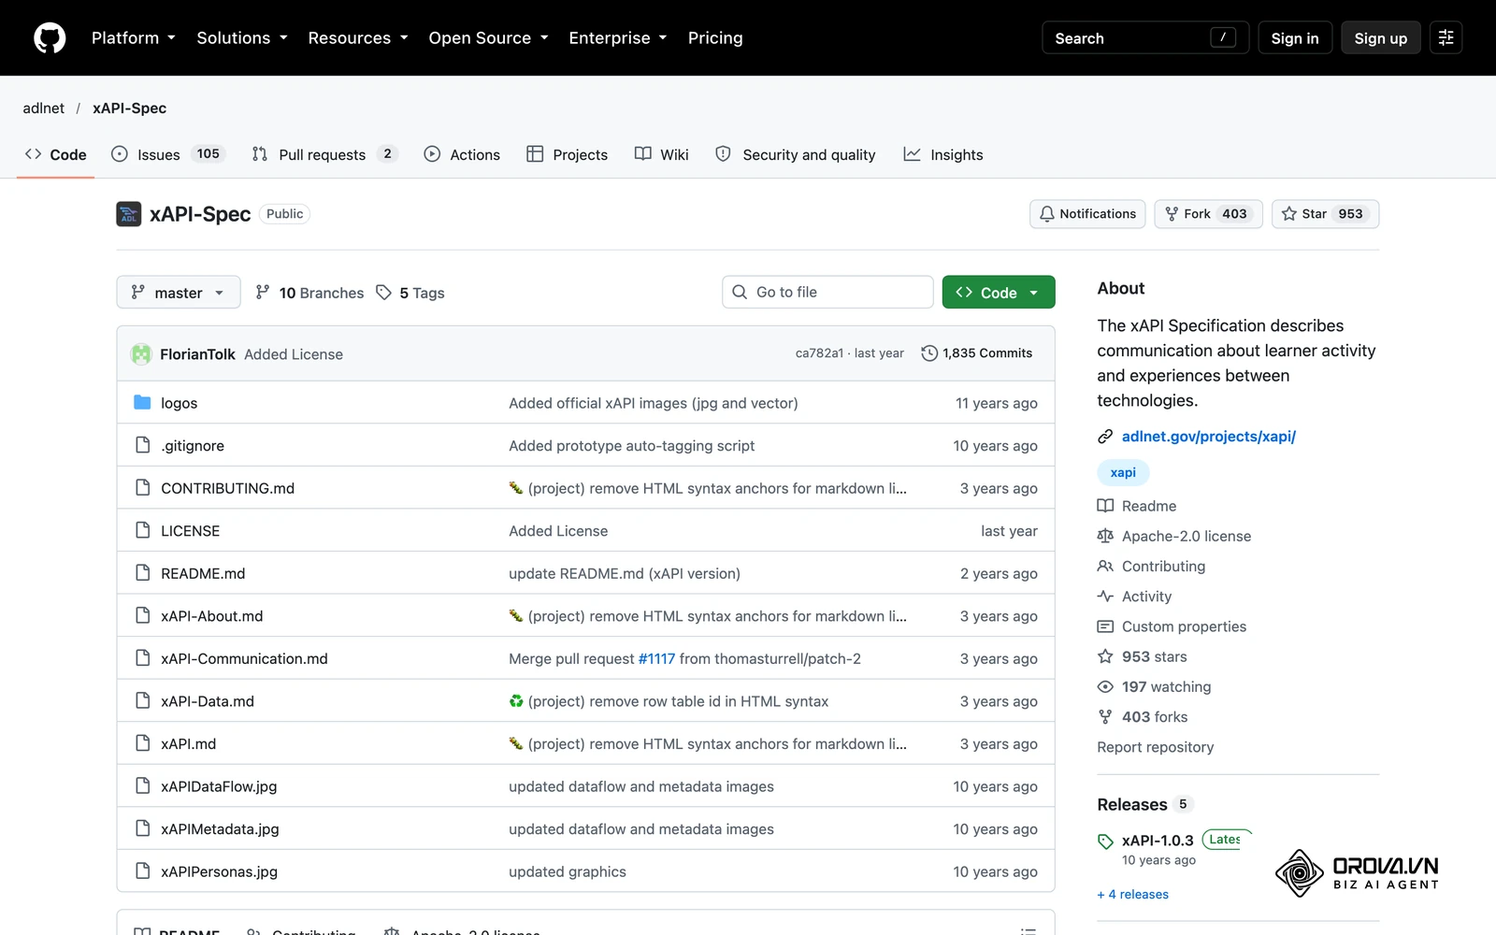Click the xAPI-Spec repository avatar
This screenshot has height=935, width=1496.
[129, 214]
